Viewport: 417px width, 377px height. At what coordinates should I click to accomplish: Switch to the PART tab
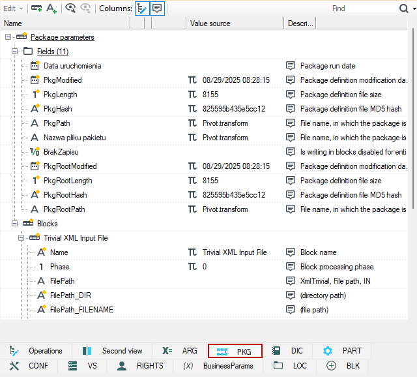point(341,351)
